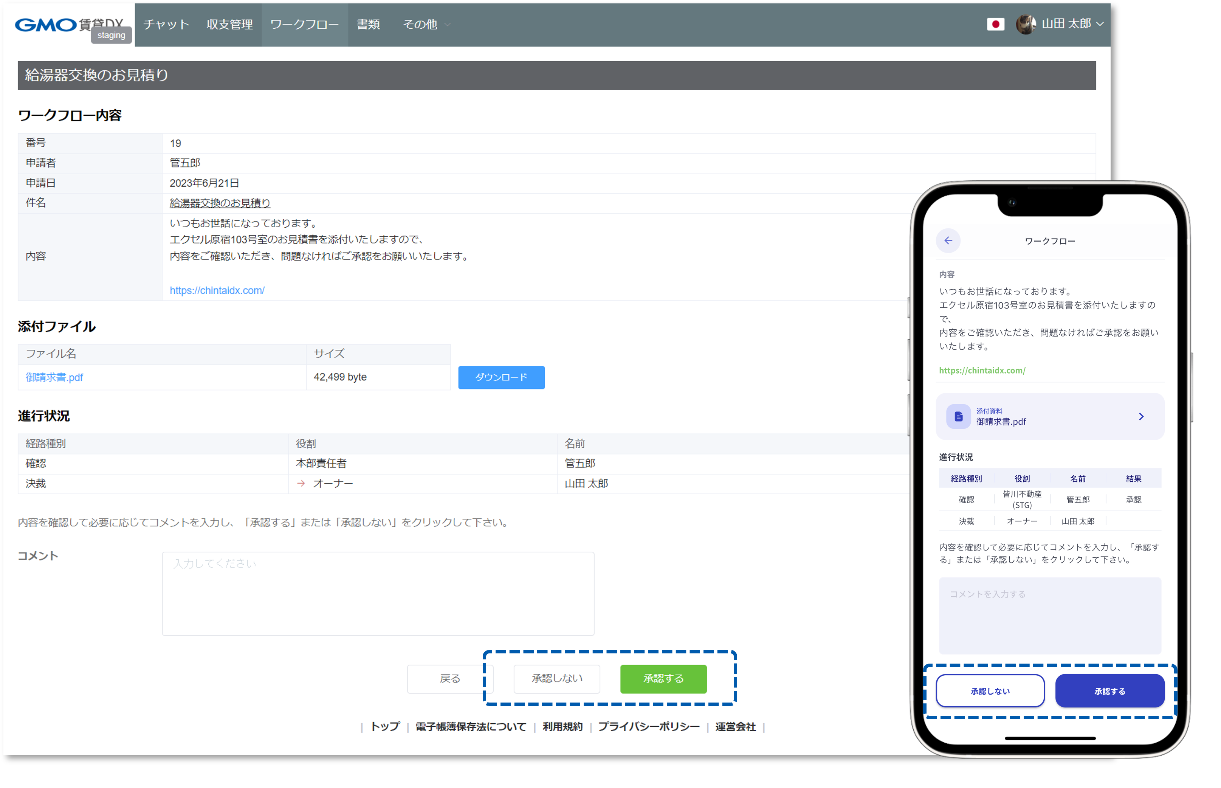
Task: Focus the desktop コメント text area
Action: tap(378, 594)
